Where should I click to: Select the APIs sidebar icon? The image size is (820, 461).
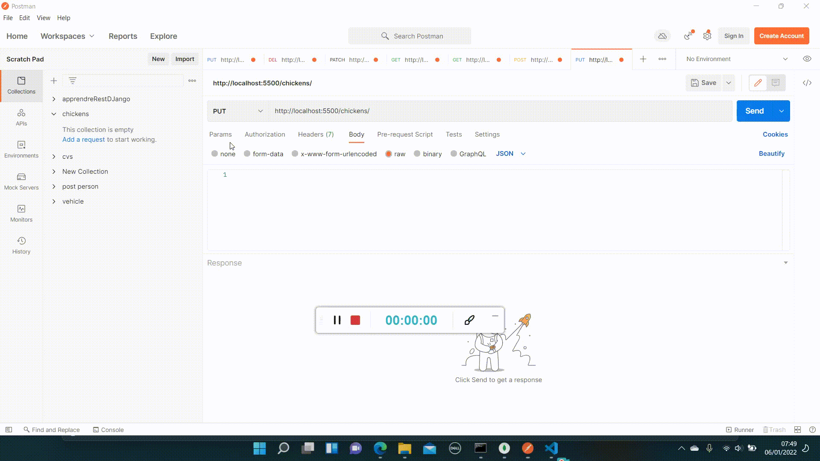(x=21, y=117)
